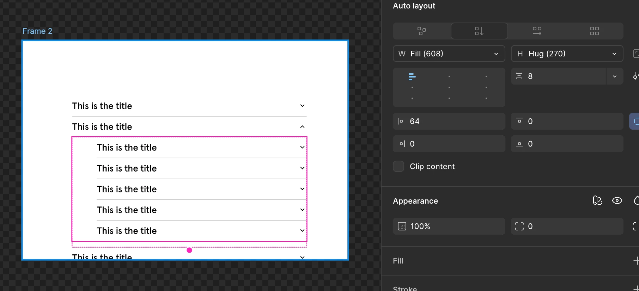
Task: Click the fifth nested 'This is the title' text
Action: point(127,231)
